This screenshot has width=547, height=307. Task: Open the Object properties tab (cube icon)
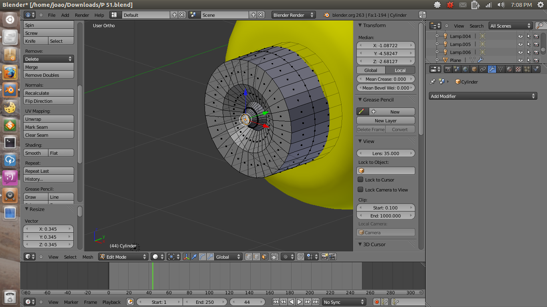click(x=474, y=69)
